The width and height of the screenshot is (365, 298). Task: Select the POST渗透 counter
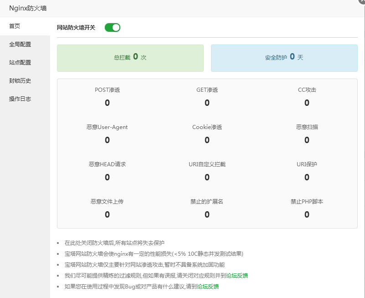(x=107, y=96)
